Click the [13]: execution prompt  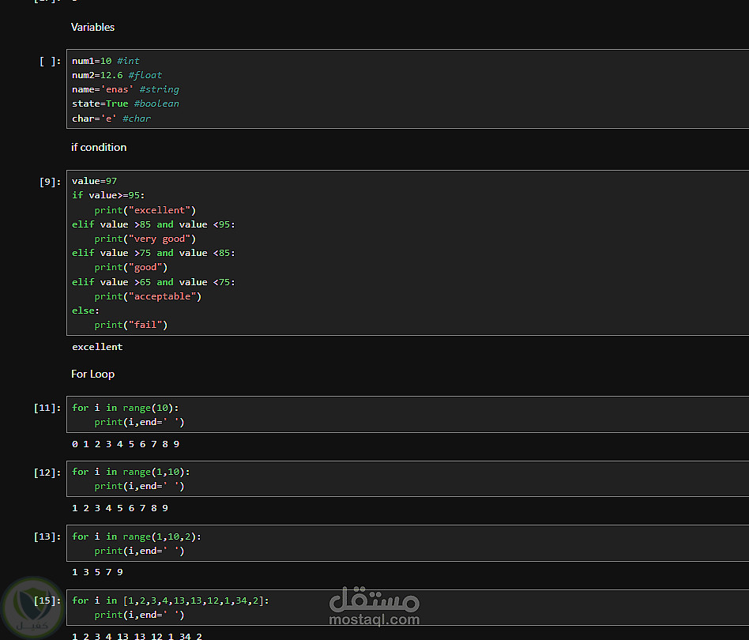[x=47, y=536]
